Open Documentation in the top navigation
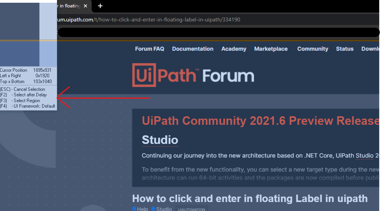Screen dimensions: 380x211 tap(193, 49)
